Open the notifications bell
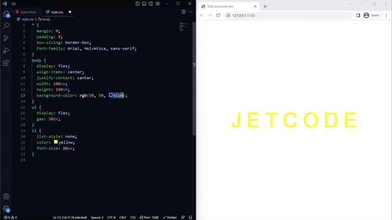 pyautogui.click(x=190, y=218)
